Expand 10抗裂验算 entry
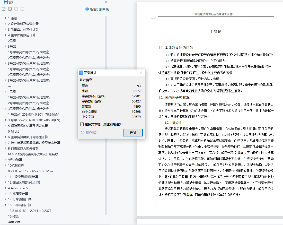The width and height of the screenshot is (283, 225). coord(5,165)
